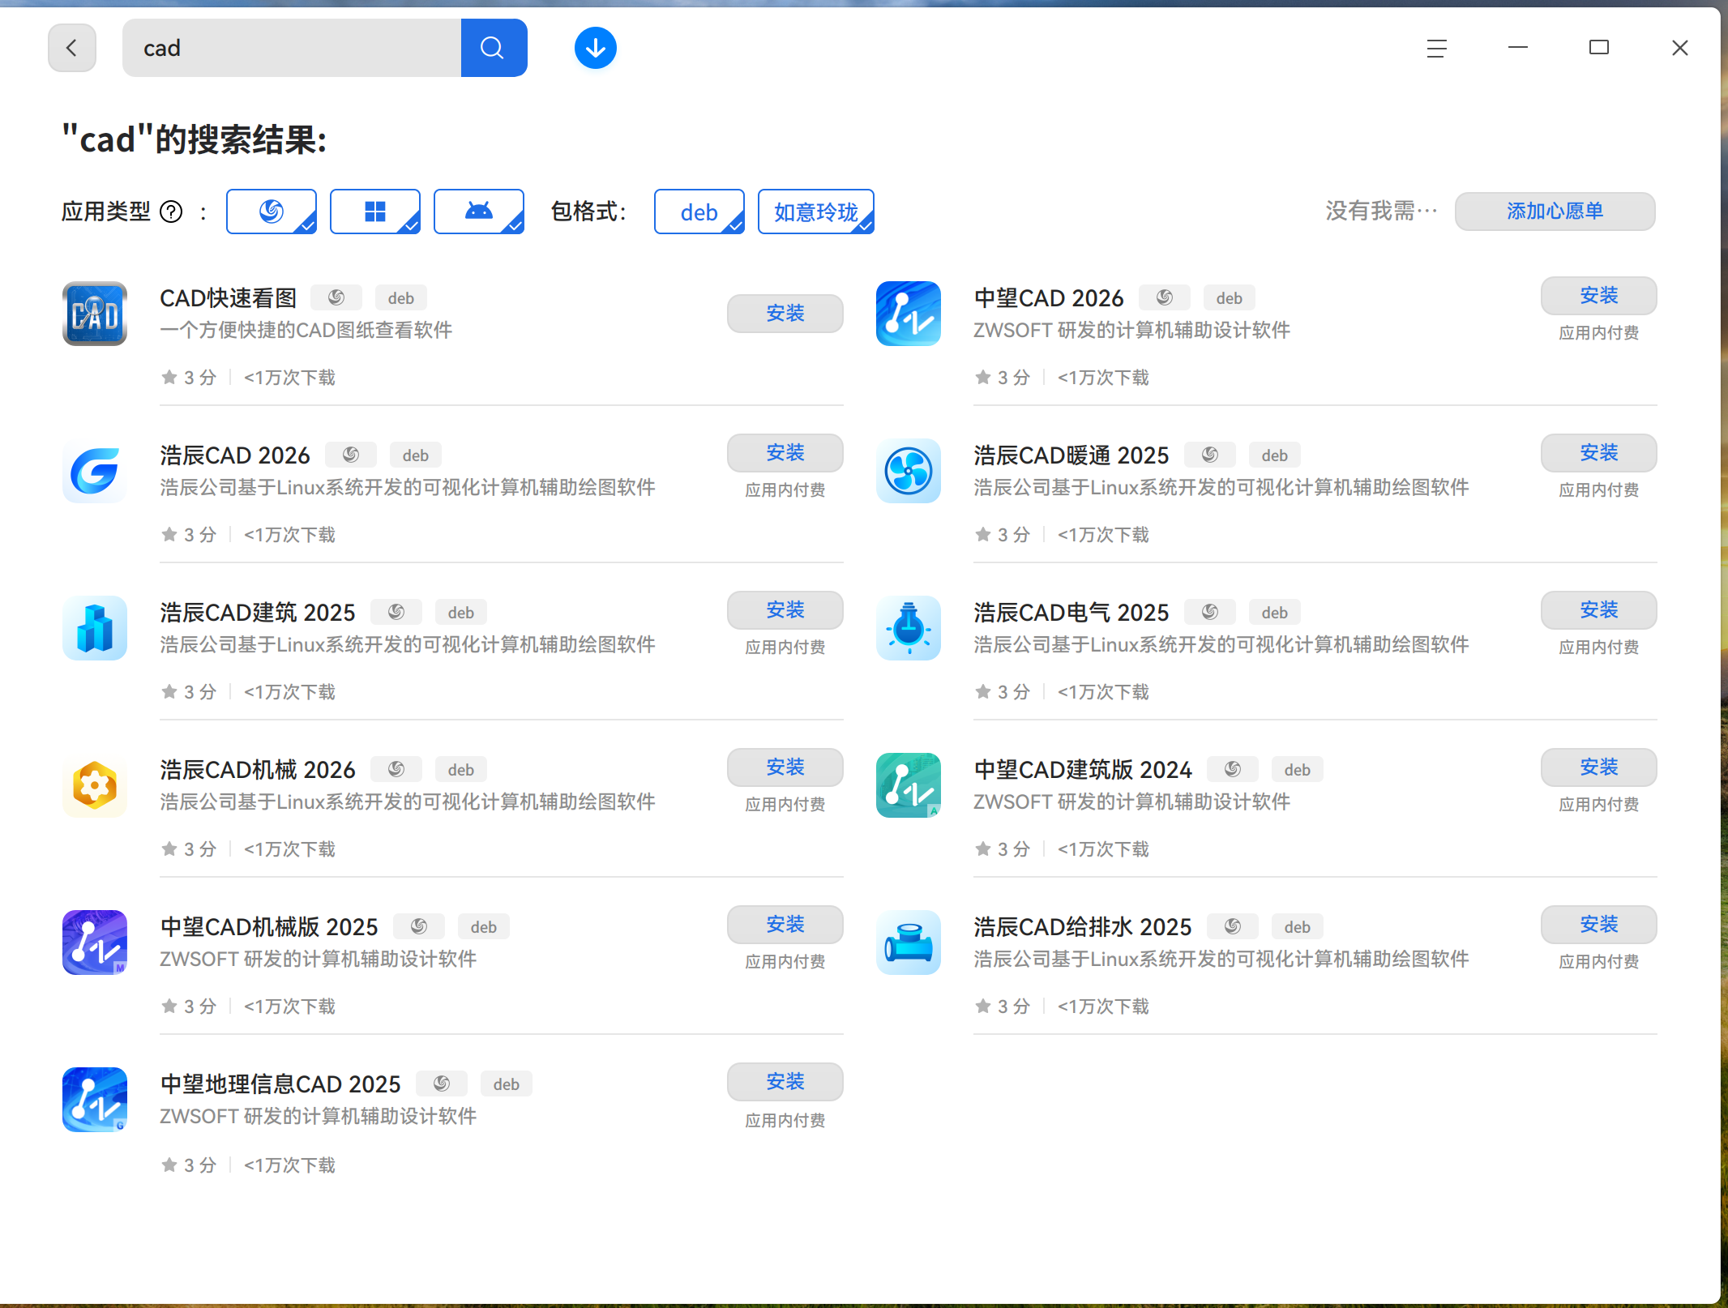The width and height of the screenshot is (1728, 1308).
Task: Click the search input field
Action: click(292, 48)
